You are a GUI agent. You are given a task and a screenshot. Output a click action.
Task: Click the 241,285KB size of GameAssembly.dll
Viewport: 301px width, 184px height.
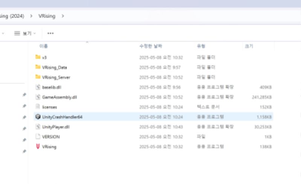pyautogui.click(x=261, y=97)
